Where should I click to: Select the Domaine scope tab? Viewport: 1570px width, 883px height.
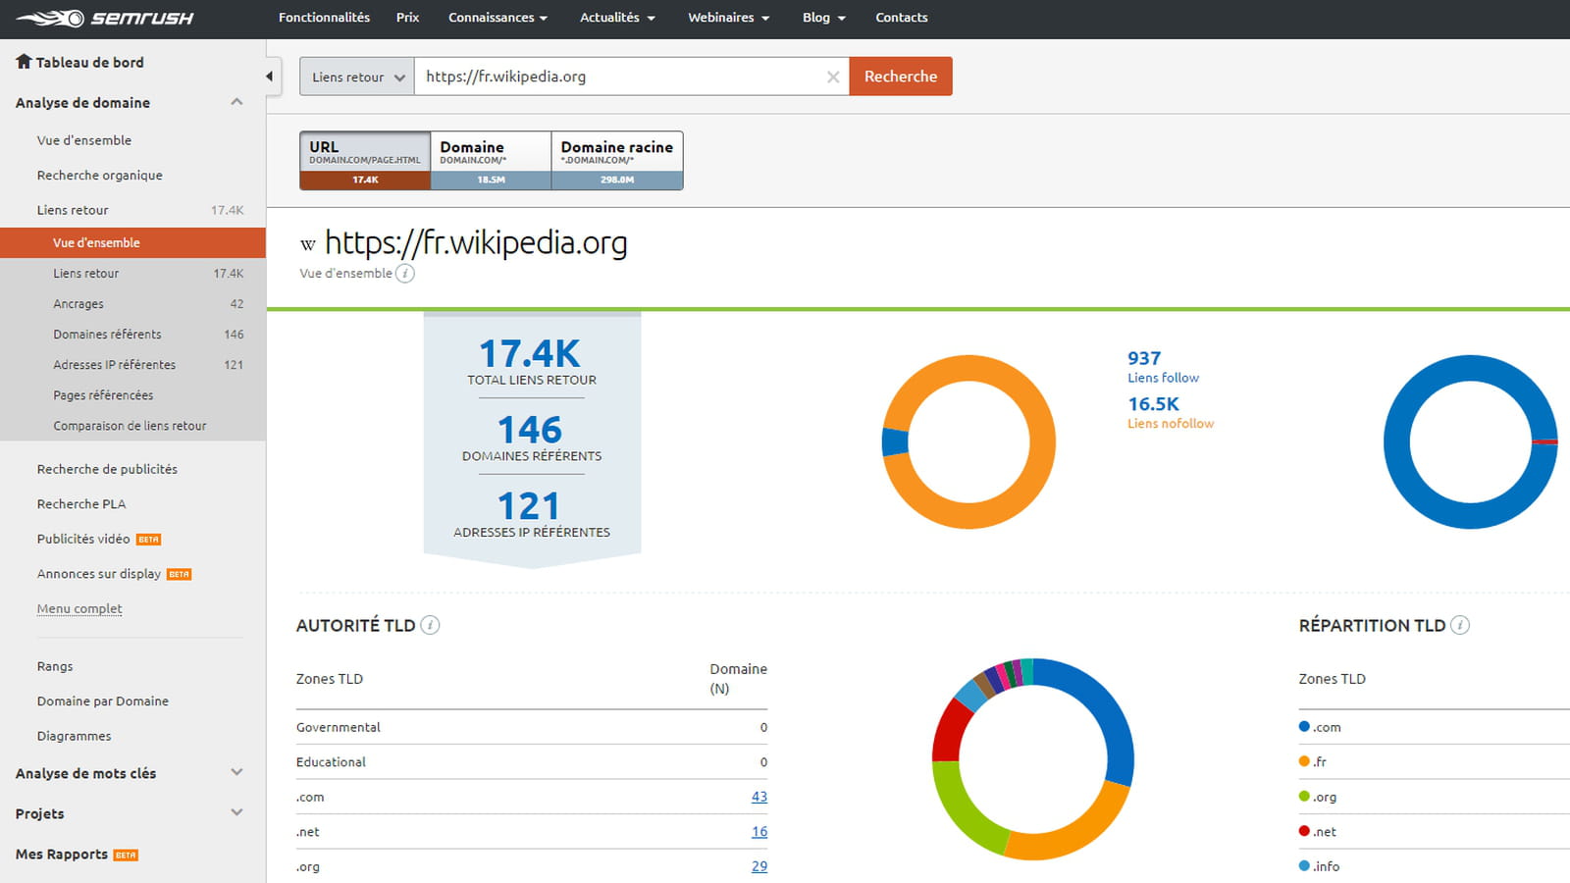pos(491,160)
